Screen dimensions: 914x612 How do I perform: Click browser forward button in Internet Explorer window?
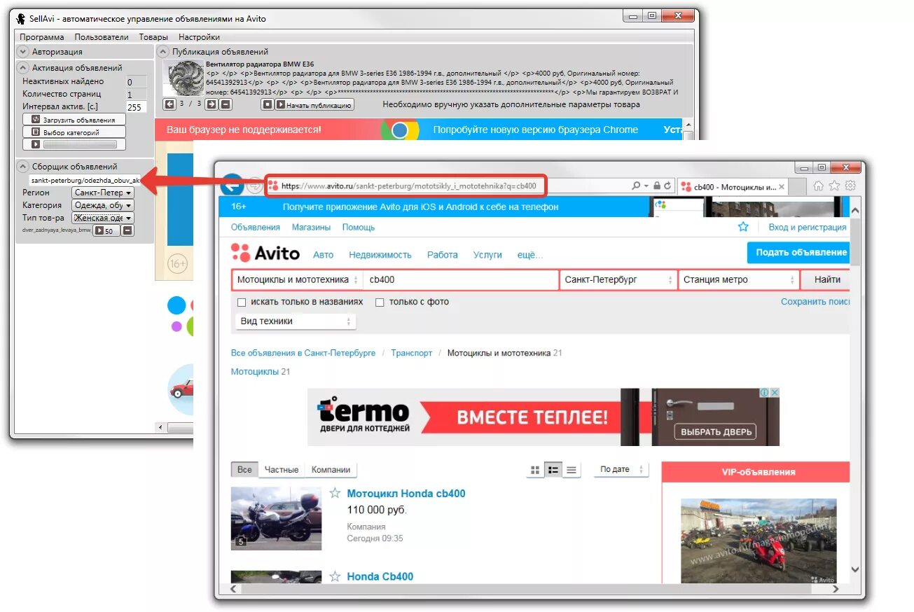pos(254,186)
